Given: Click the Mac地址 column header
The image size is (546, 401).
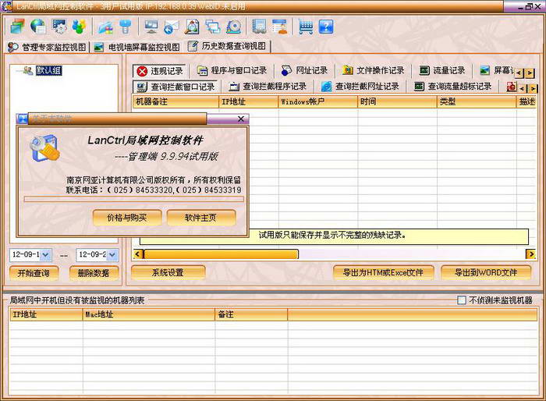Looking at the screenshot, I should pyautogui.click(x=149, y=314).
